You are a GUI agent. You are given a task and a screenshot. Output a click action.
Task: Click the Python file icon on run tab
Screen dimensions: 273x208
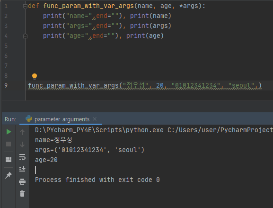coord(29,118)
